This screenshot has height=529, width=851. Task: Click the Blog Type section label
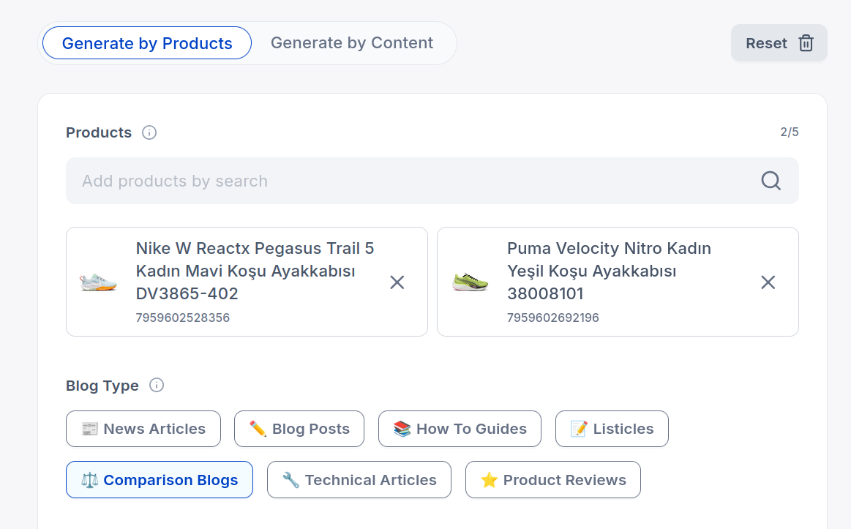point(102,386)
